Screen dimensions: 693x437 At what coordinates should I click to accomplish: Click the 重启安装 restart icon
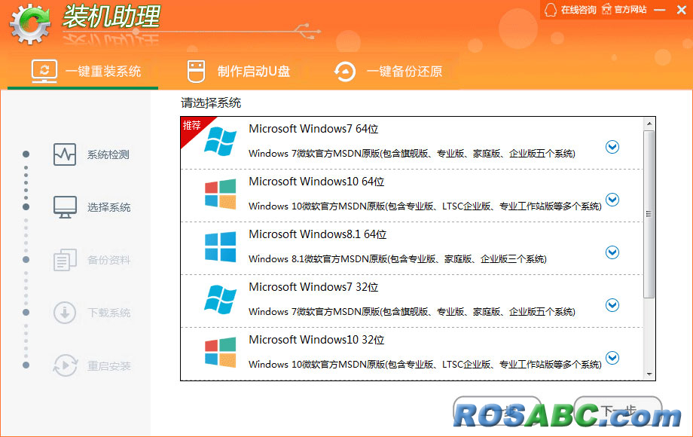click(x=66, y=365)
